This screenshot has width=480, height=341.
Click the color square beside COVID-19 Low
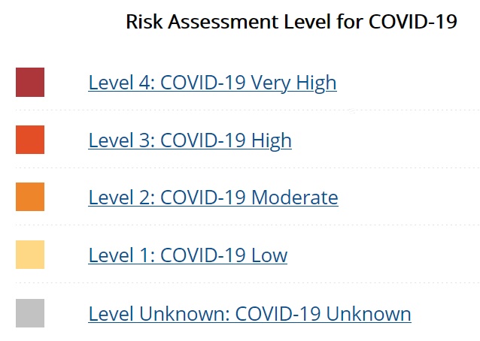point(30,255)
